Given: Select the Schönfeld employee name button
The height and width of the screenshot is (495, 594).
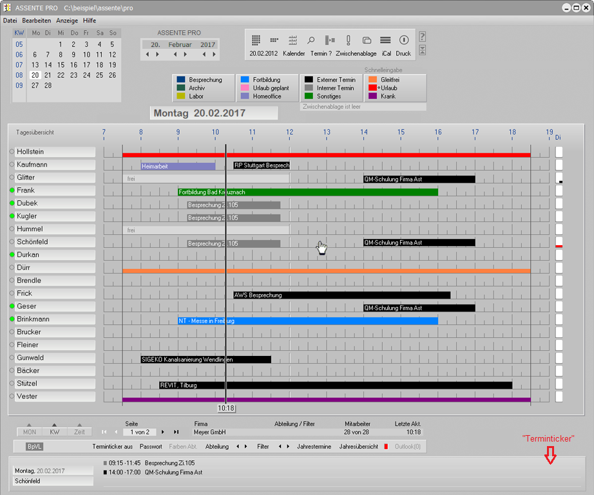Looking at the screenshot, I should click(55, 242).
